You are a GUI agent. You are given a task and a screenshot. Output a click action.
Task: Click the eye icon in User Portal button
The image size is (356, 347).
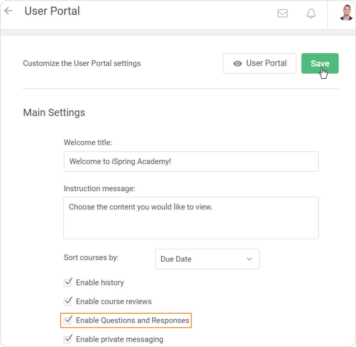tap(237, 64)
